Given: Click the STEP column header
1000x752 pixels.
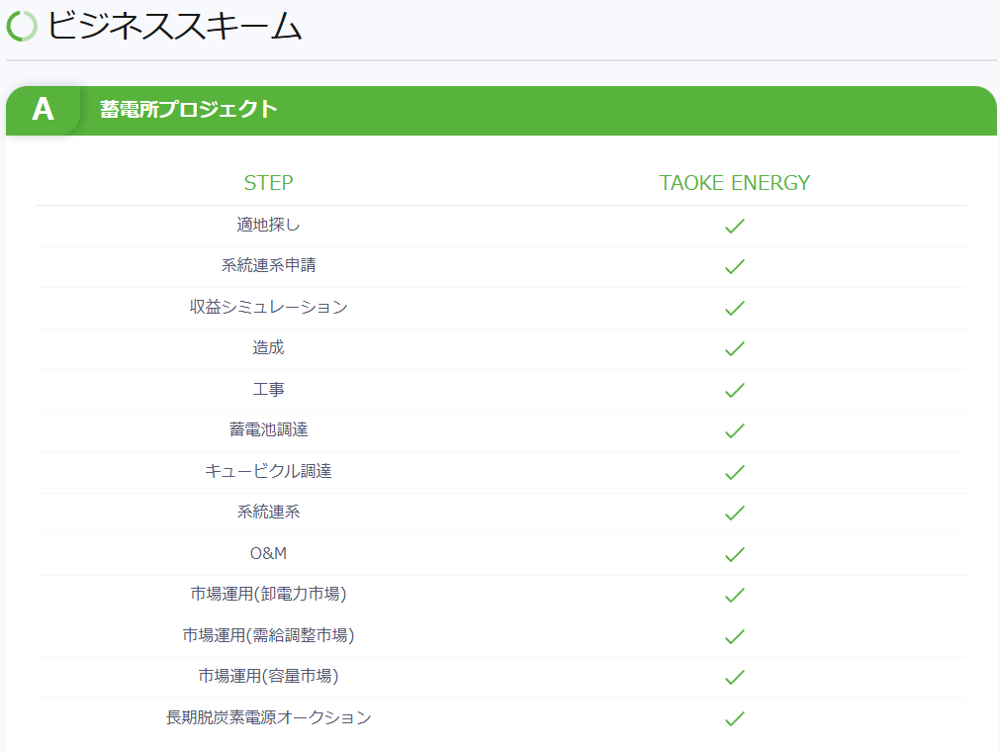Looking at the screenshot, I should pos(268,183).
